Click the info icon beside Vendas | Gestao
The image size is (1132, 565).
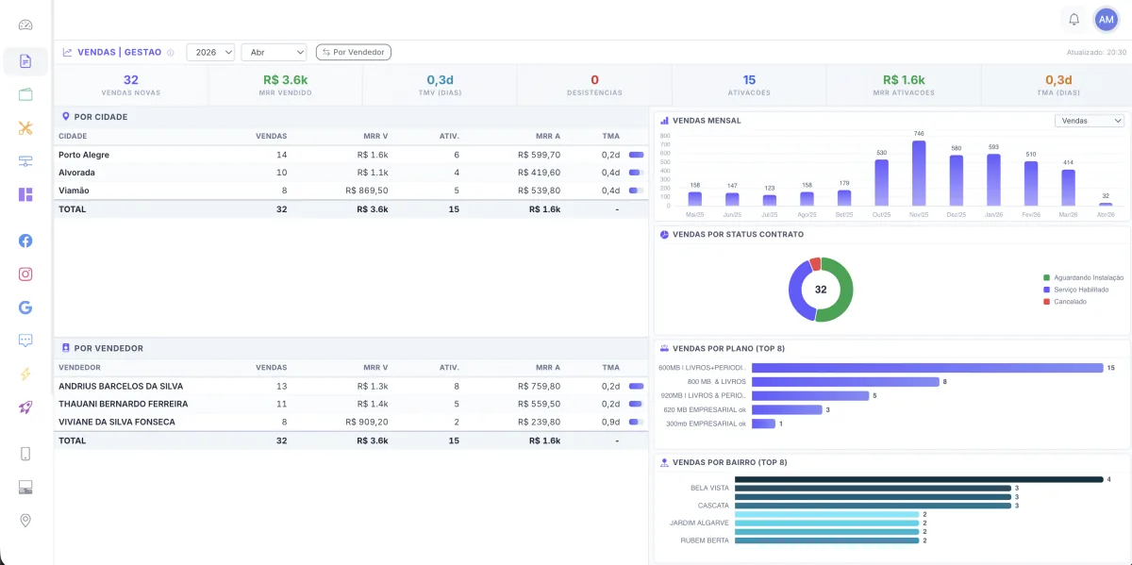(171, 53)
